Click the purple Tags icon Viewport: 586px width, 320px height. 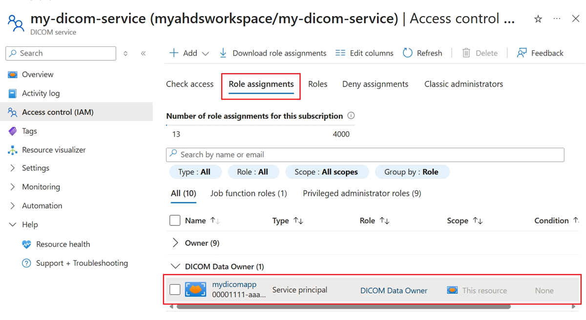(13, 131)
